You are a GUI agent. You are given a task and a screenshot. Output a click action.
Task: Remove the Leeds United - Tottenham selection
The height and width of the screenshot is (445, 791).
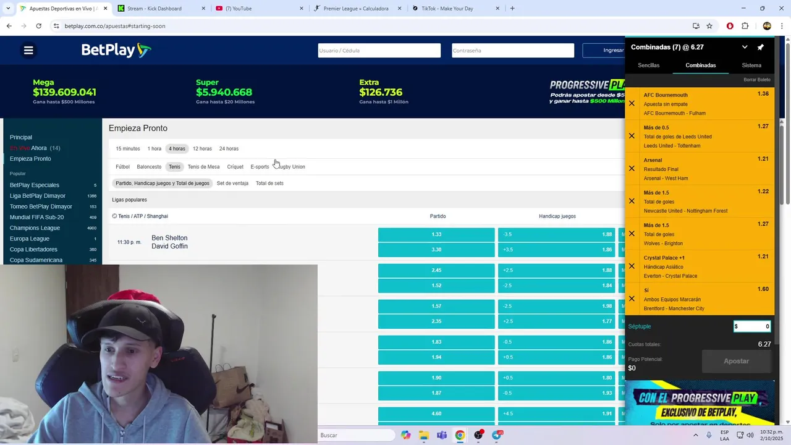[x=632, y=136]
